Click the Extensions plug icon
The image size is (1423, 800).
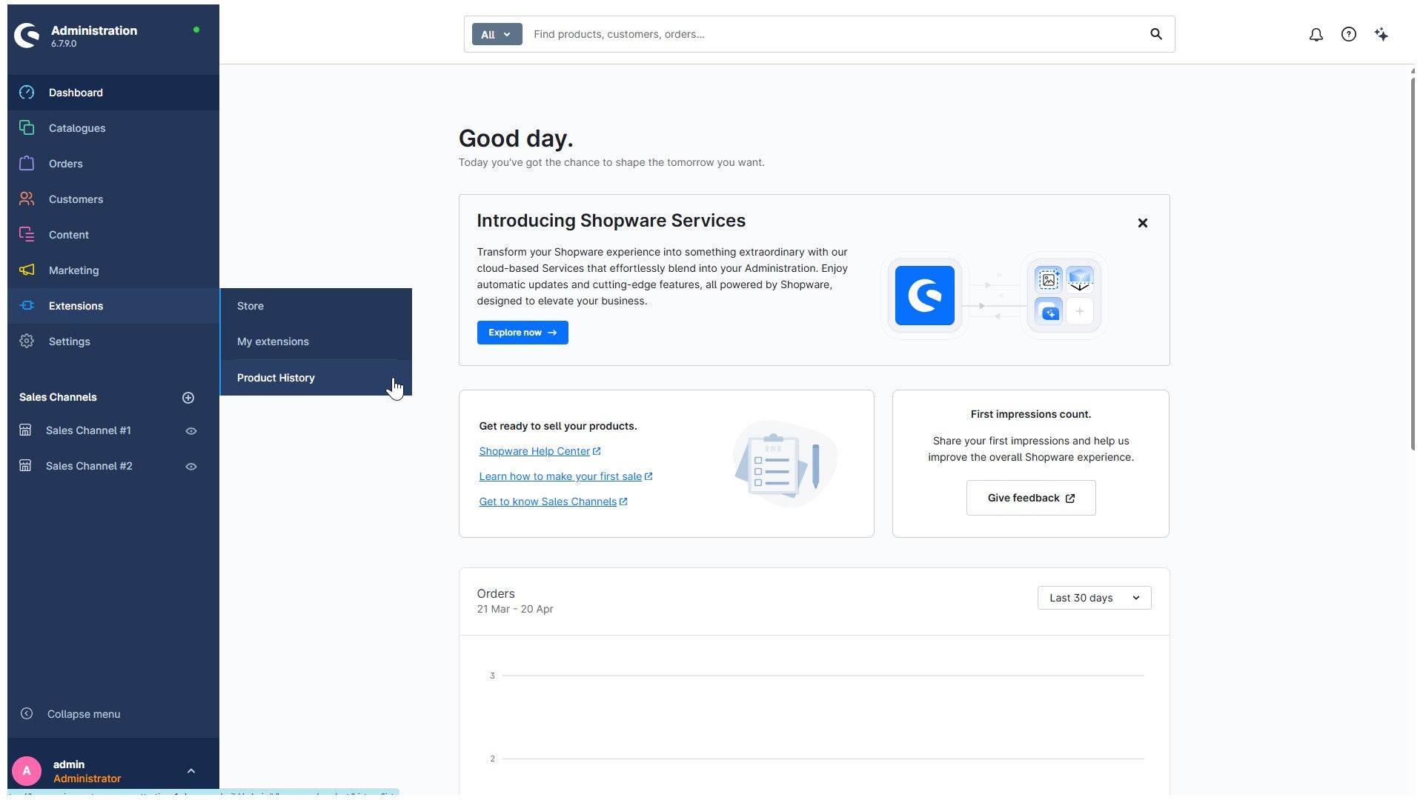pyautogui.click(x=27, y=306)
